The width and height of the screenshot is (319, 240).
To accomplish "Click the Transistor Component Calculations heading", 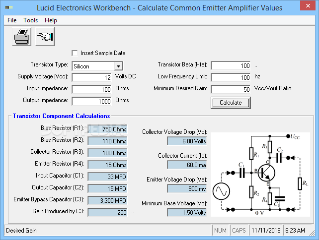I will coord(61,116).
